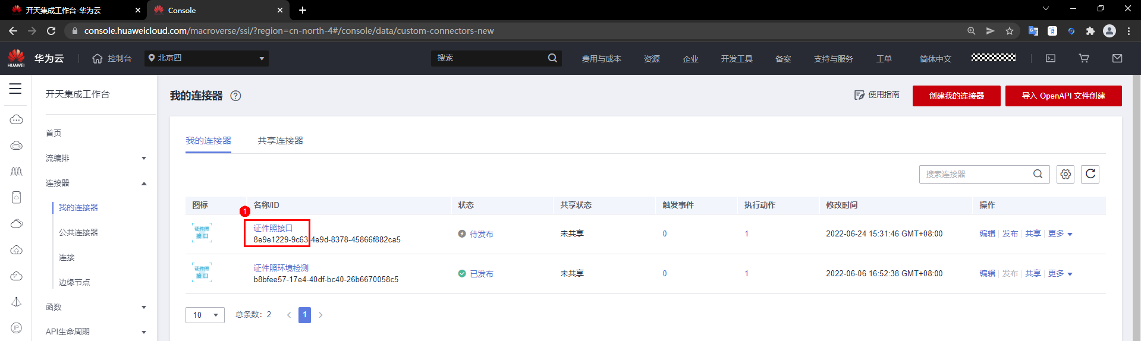Collapse the 连接器 sidebar section

point(144,183)
